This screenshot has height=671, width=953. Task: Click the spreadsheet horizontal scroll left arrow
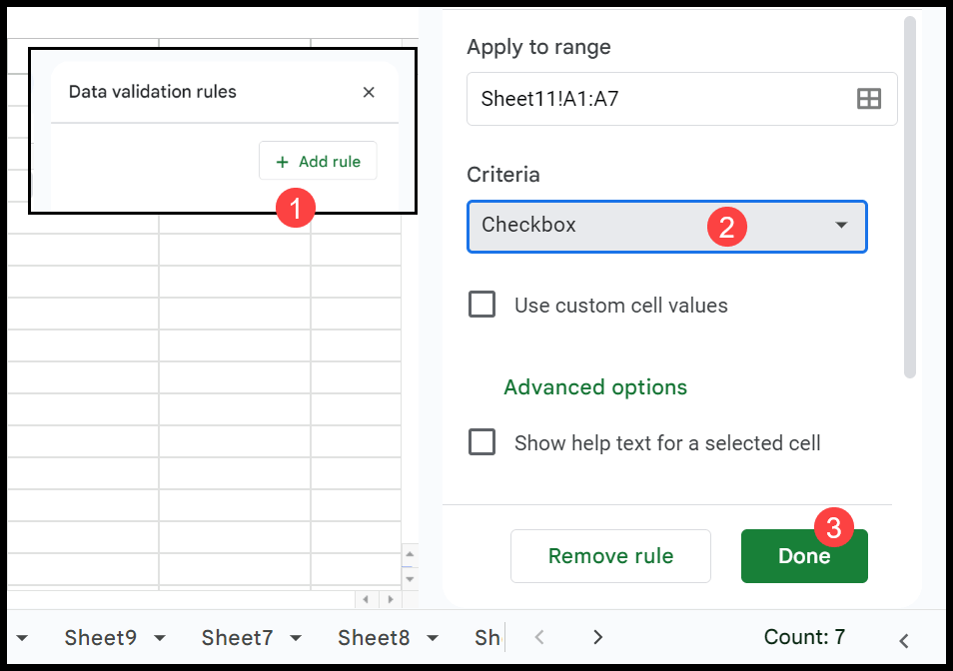click(x=366, y=599)
